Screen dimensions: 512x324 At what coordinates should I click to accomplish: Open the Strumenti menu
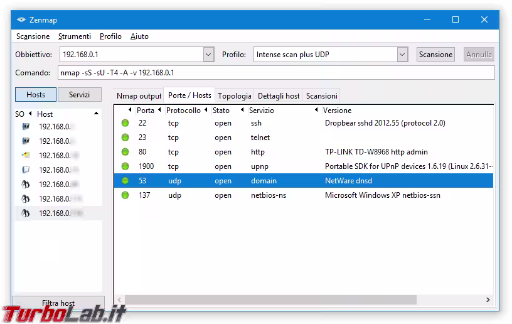point(75,36)
